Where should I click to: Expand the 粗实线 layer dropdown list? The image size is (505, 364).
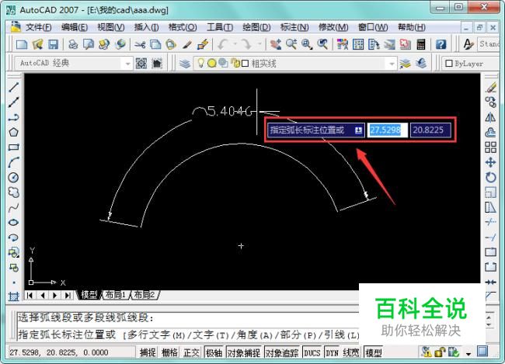tap(392, 64)
